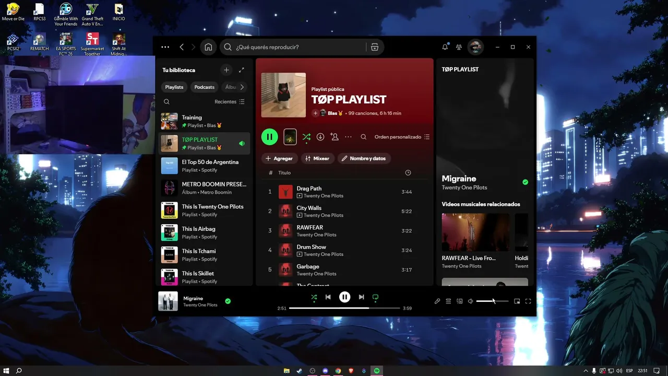Open the Migraine title in Now Playing panel

click(459, 179)
